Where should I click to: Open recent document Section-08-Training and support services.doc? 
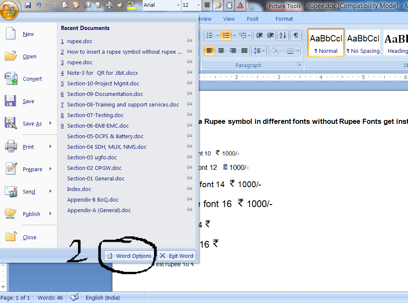(123, 104)
